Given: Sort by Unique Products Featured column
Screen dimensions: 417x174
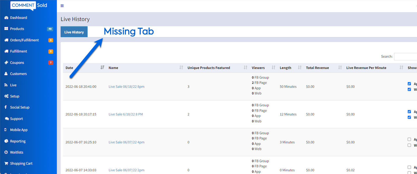Looking at the screenshot, I should tap(245, 67).
